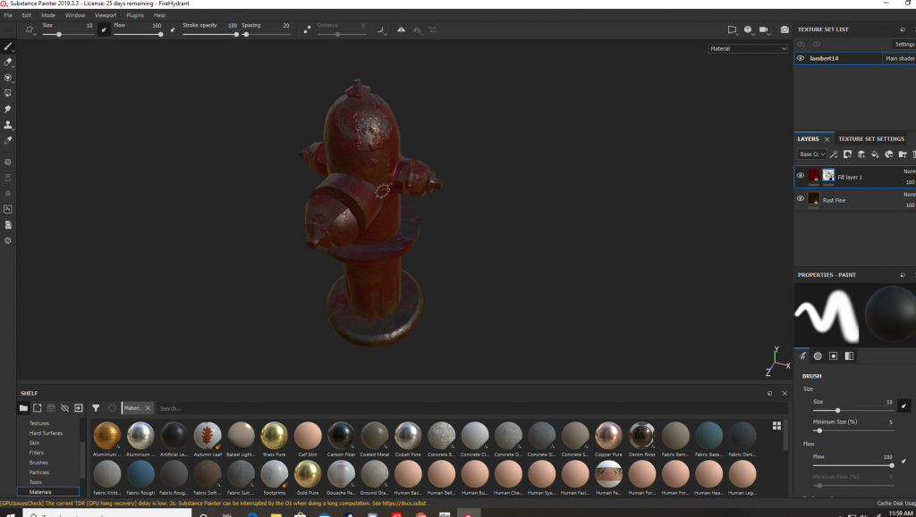Toggle Flow pen pressure in top toolbar
The image size is (916, 517).
[173, 29]
